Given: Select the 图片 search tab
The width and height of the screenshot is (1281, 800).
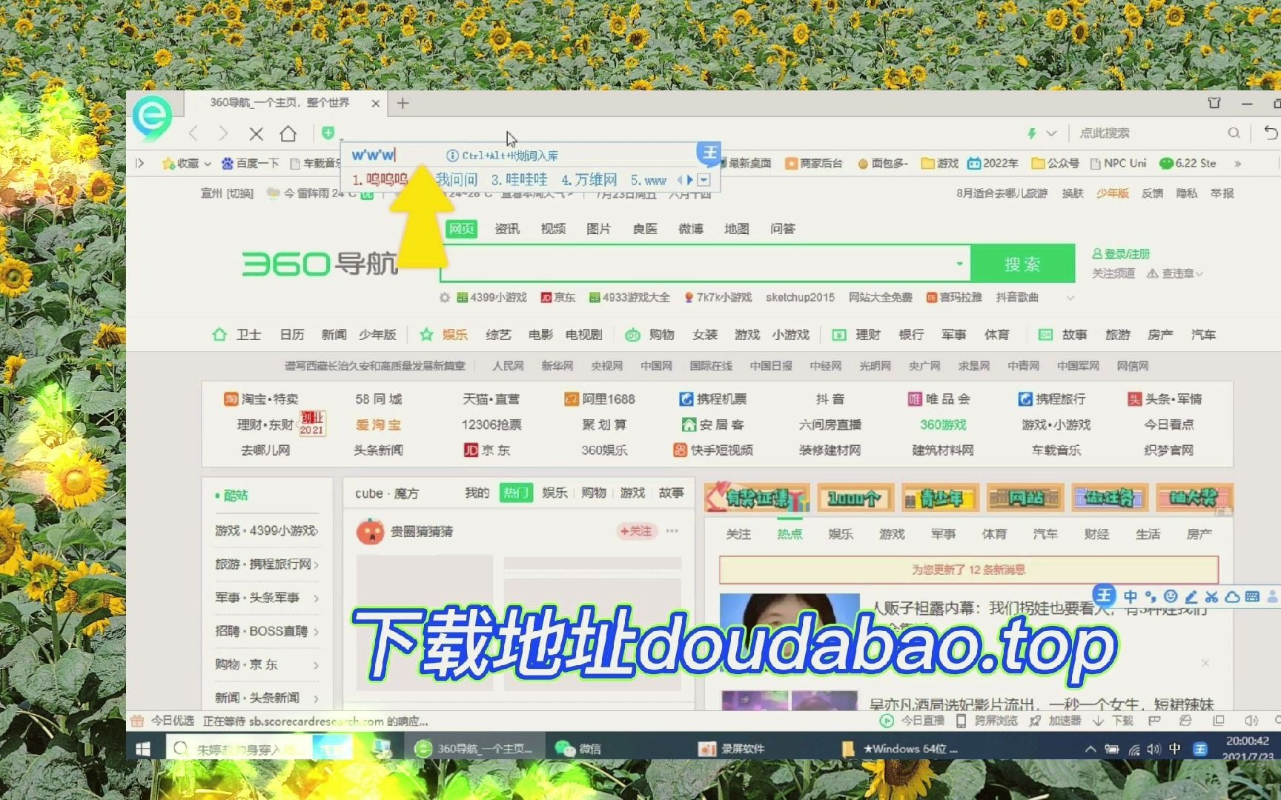Looking at the screenshot, I should pos(598,229).
